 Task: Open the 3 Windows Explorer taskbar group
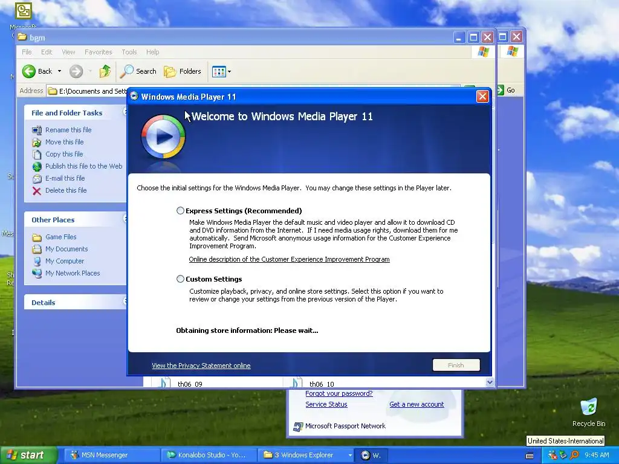[306, 456]
